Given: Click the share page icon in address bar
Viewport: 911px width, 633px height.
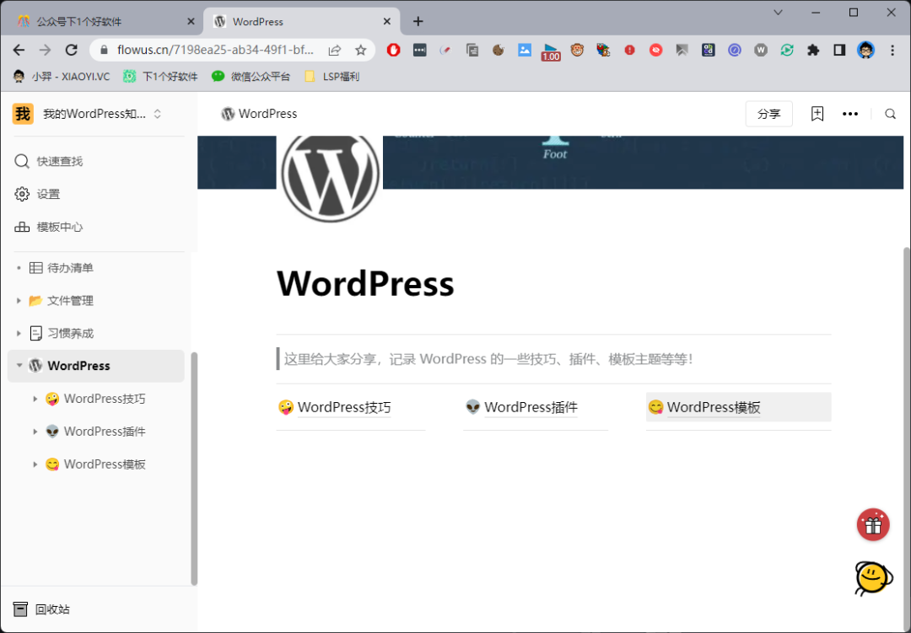Looking at the screenshot, I should tap(335, 50).
